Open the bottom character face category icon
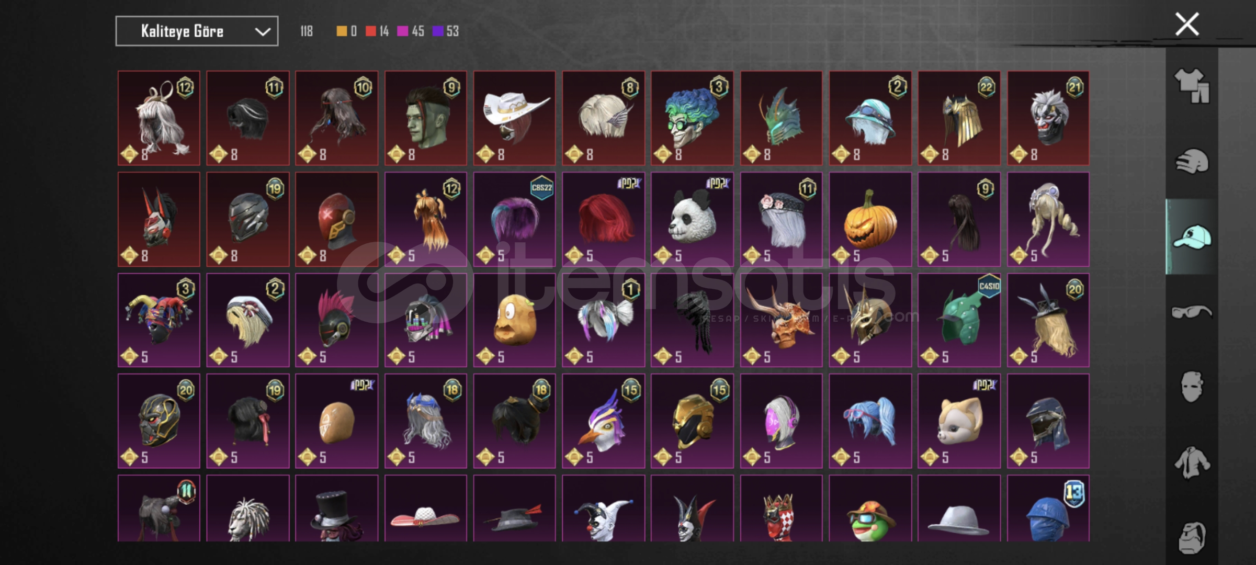 tap(1192, 537)
